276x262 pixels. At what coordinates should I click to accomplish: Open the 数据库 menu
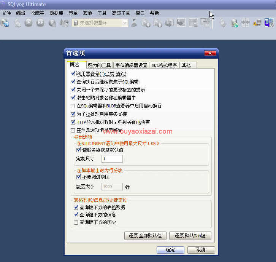point(56,13)
